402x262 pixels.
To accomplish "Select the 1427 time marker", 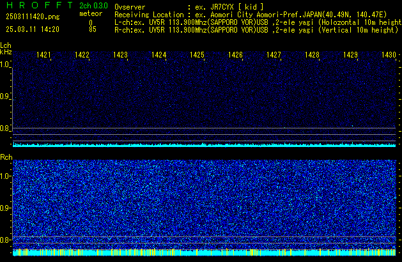I will 274,55.
